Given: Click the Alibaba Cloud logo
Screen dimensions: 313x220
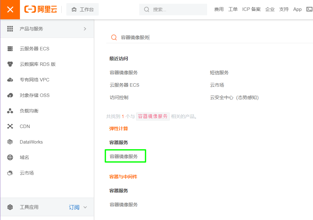Looking at the screenshot, I should [x=41, y=9].
